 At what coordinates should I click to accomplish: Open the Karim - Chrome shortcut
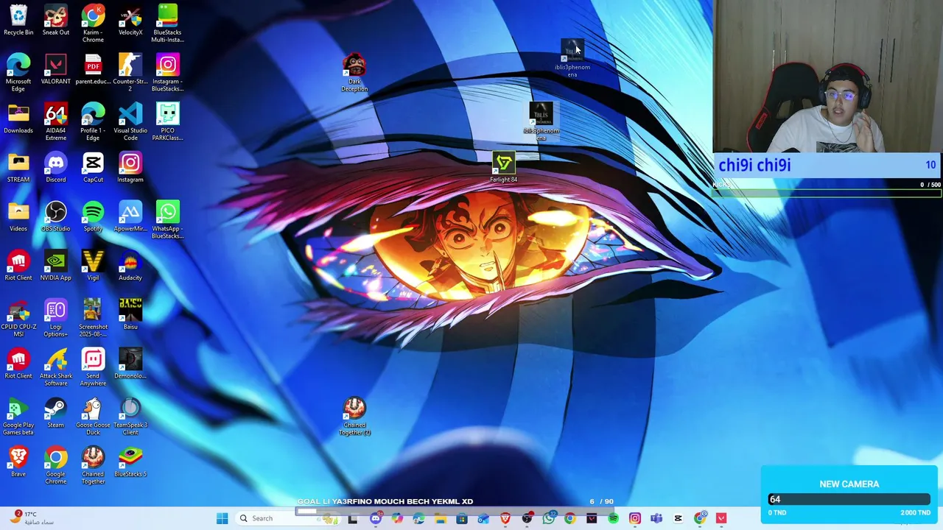pyautogui.click(x=93, y=24)
